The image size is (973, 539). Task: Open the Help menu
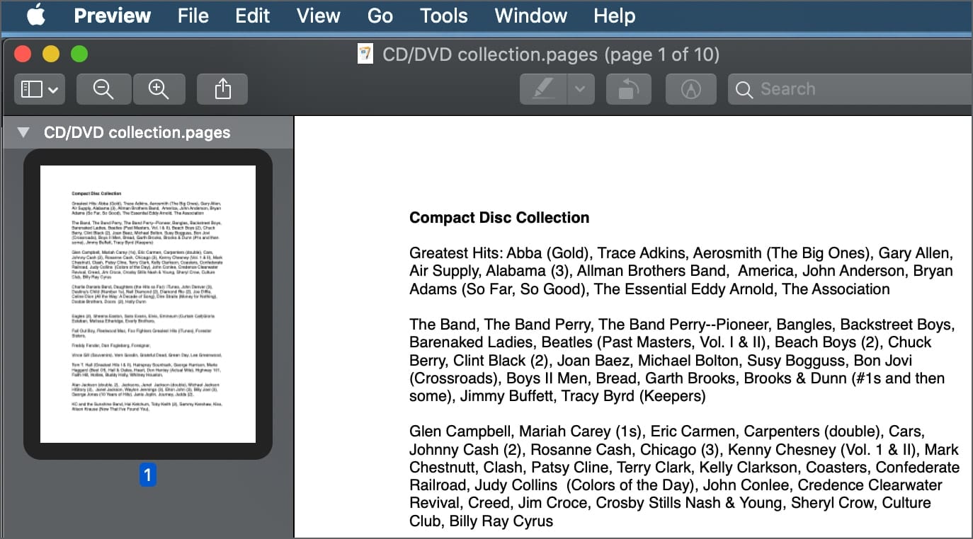[614, 16]
